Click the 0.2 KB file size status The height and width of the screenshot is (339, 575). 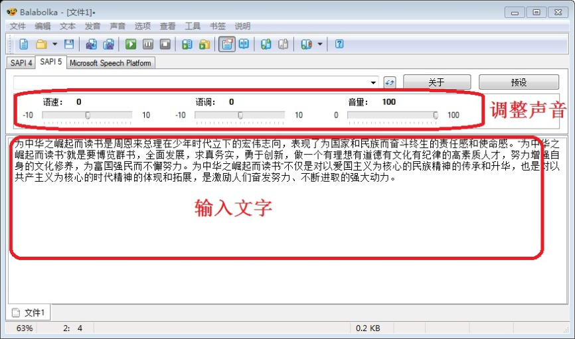click(368, 328)
